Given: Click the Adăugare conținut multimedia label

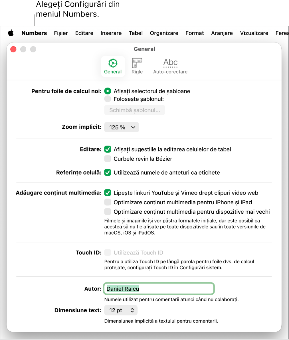Looking at the screenshot, I should pyautogui.click(x=58, y=193).
